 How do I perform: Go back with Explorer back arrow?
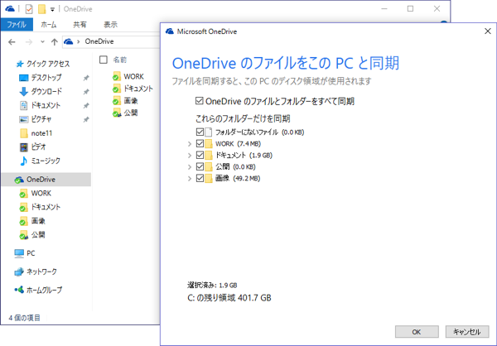point(12,42)
